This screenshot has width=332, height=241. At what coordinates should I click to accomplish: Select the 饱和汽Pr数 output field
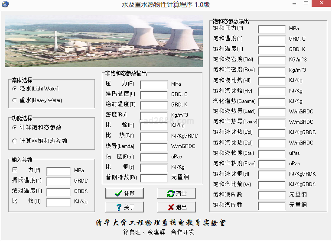271,206
